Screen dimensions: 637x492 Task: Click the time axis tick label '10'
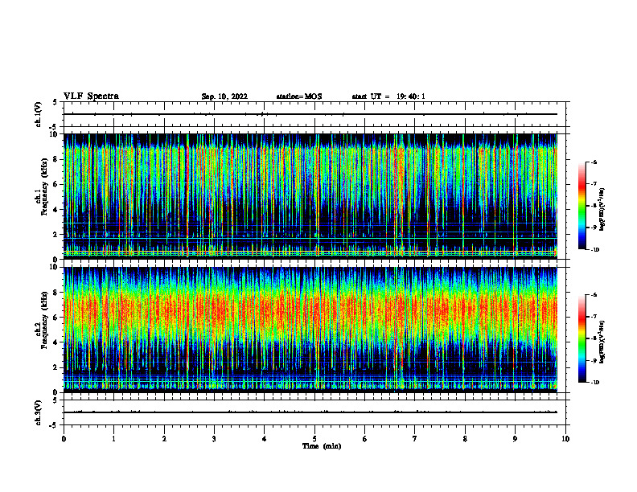point(565,439)
